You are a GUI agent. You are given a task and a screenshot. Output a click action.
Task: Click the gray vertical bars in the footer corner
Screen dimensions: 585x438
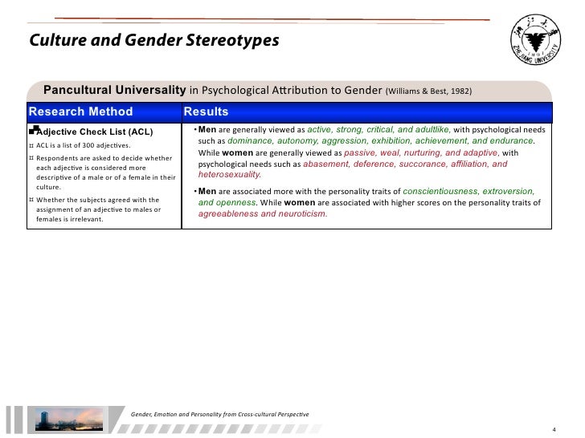click(13, 420)
